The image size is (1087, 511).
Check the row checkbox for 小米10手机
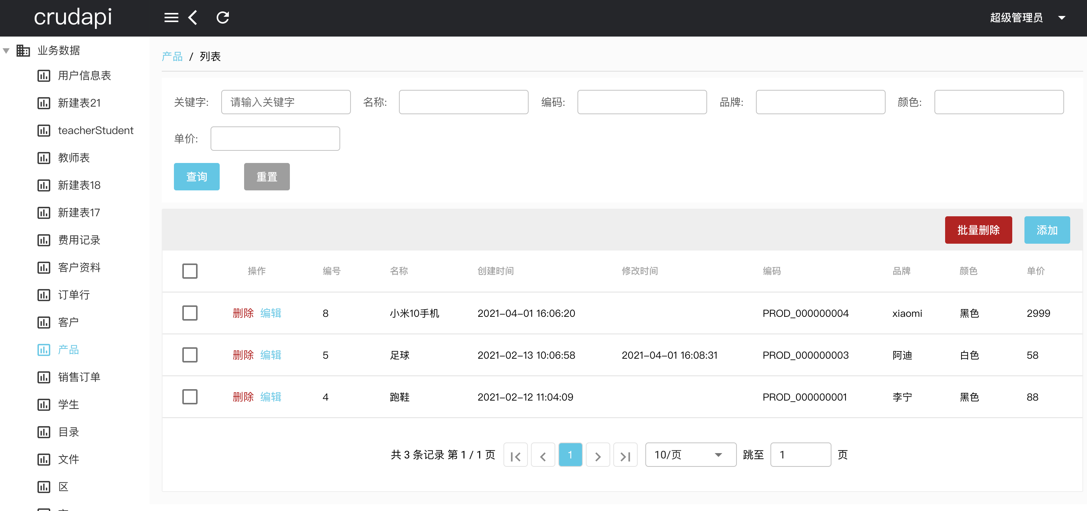(190, 313)
